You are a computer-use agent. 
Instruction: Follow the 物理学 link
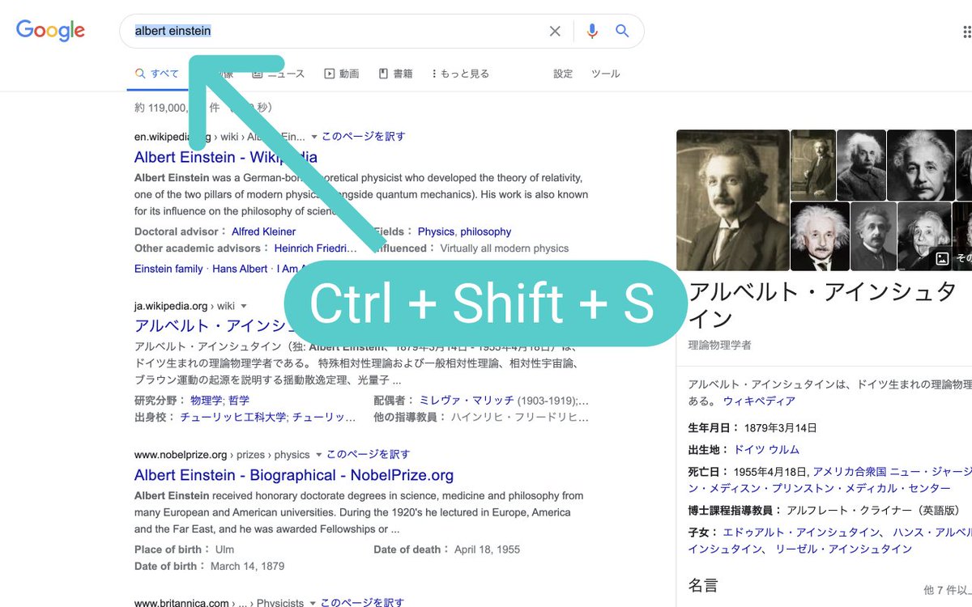[207, 400]
